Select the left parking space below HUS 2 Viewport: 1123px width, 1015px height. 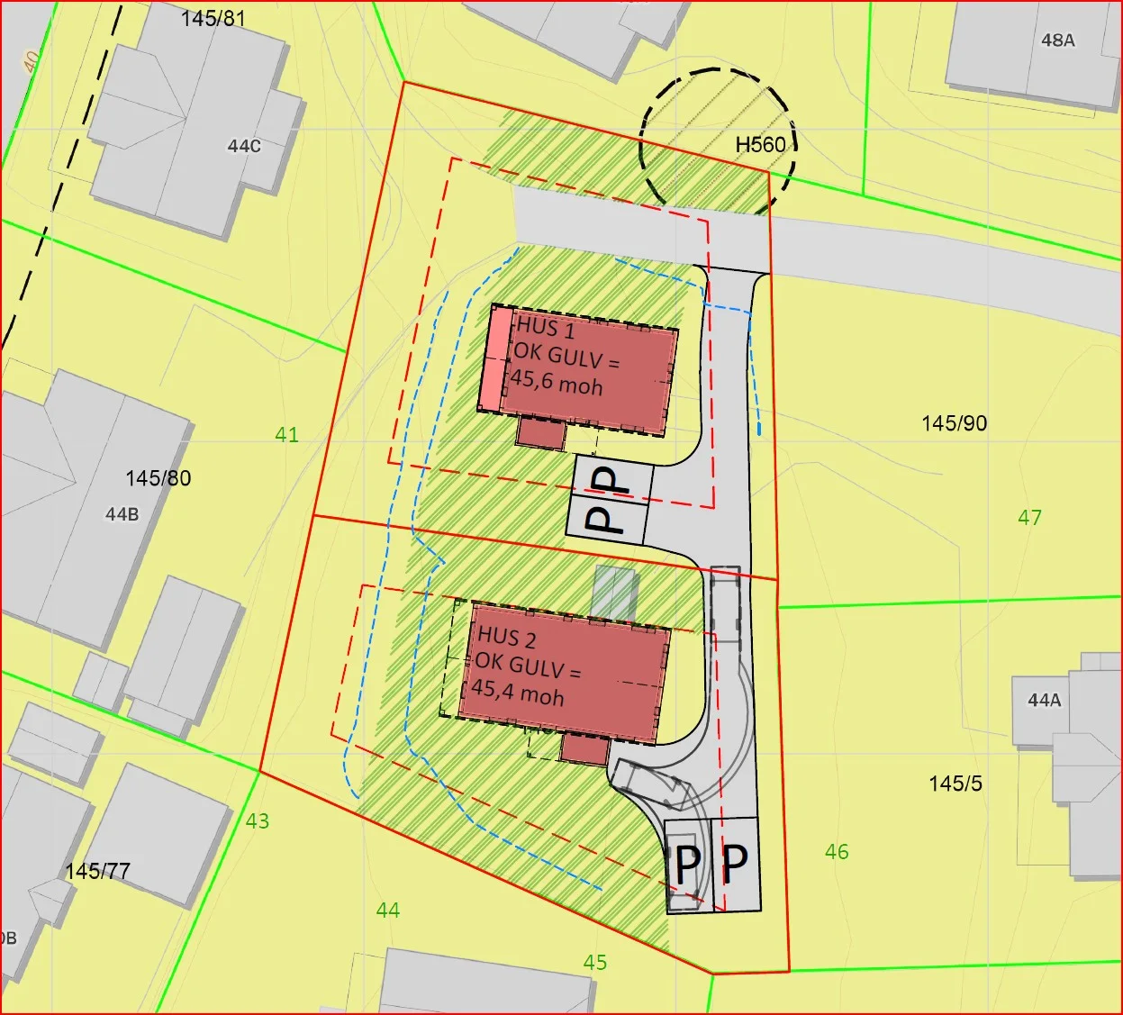click(x=689, y=866)
